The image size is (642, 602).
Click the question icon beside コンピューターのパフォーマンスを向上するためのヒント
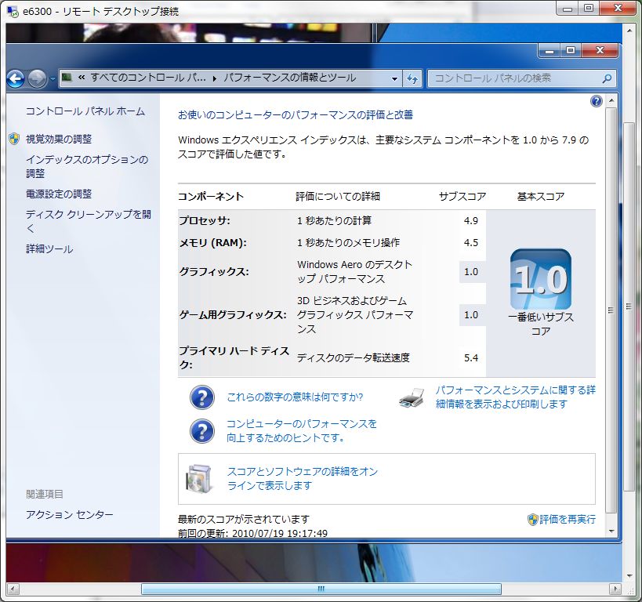tap(202, 431)
